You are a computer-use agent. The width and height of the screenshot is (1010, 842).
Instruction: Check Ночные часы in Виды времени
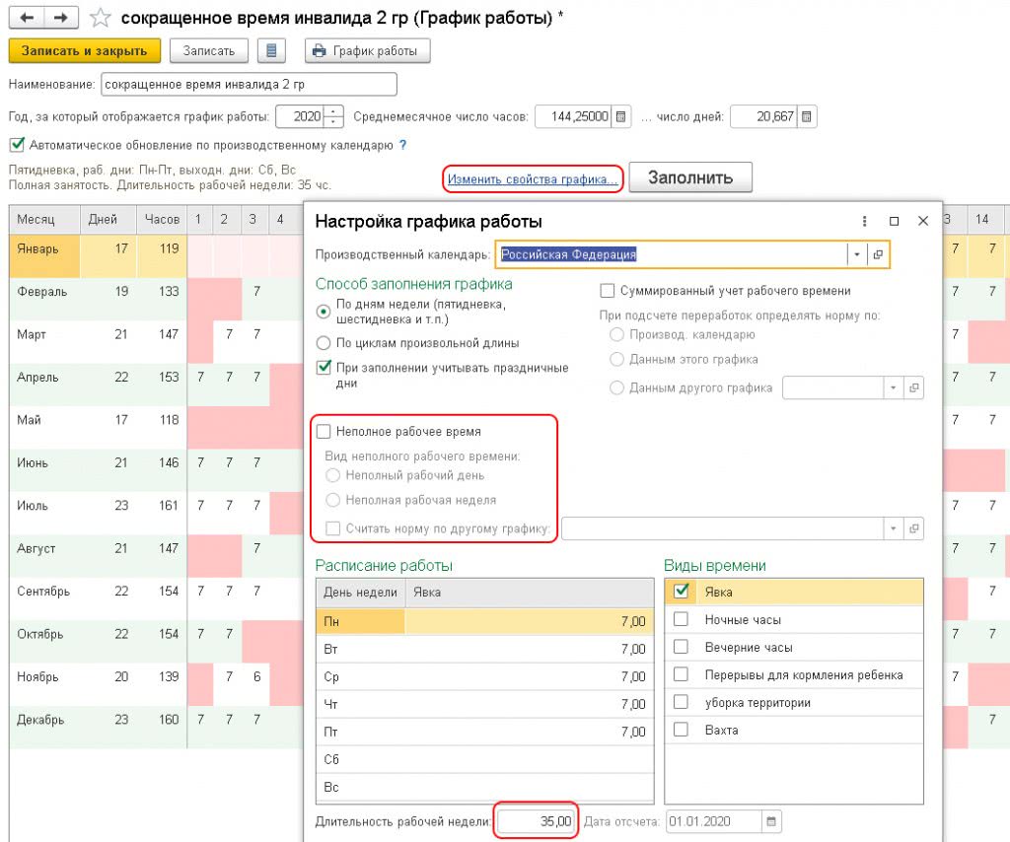(x=681, y=620)
